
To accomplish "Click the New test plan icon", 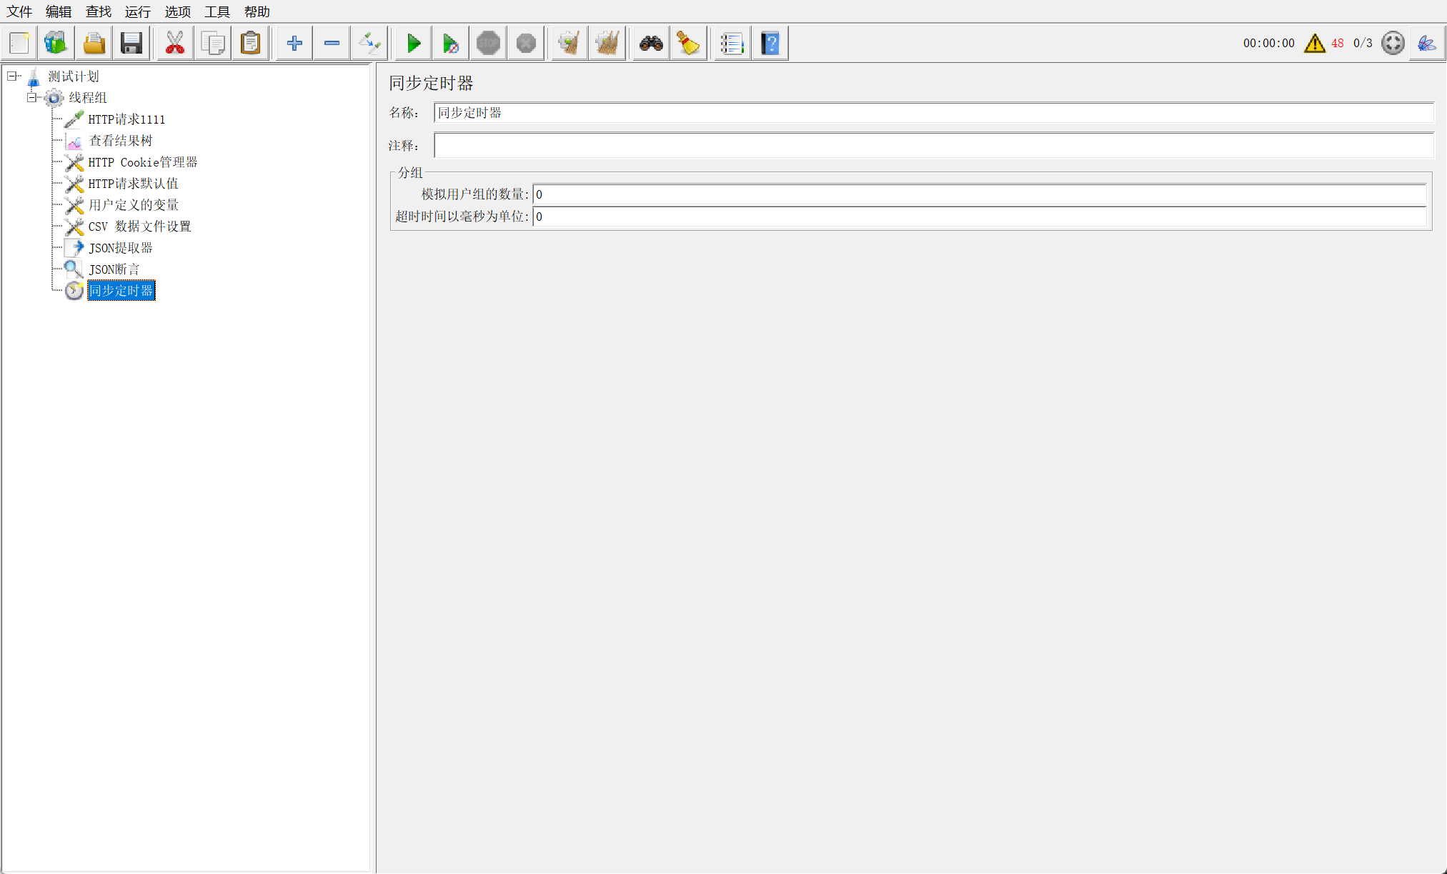I will pyautogui.click(x=20, y=44).
